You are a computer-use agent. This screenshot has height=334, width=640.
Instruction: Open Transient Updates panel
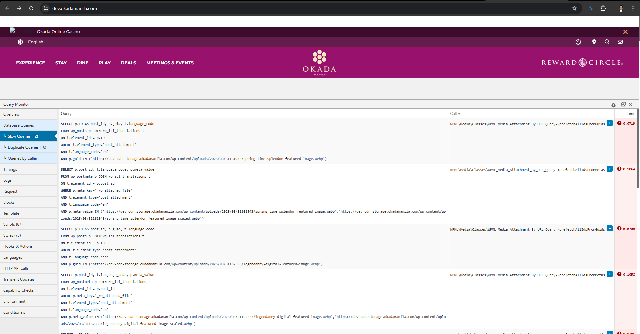28,279
